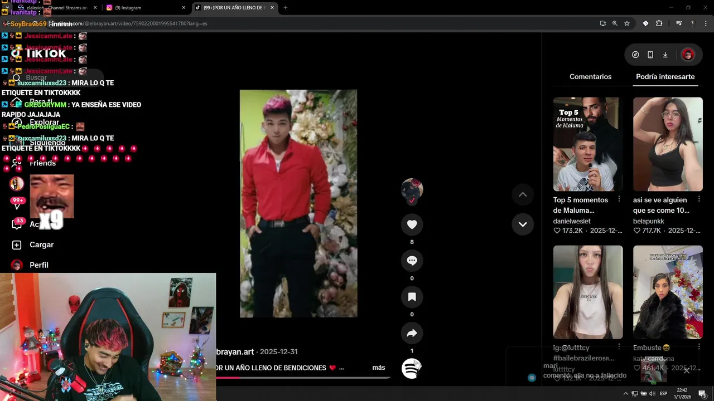
Task: Click the extension icon left of puzzle piece
Action: click(x=645, y=23)
